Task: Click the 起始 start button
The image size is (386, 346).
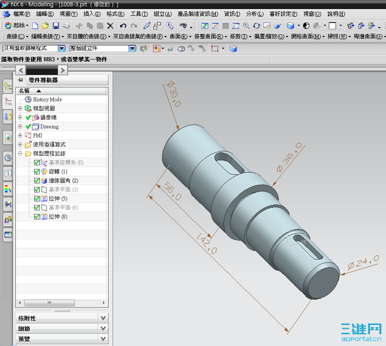Action: 17,25
